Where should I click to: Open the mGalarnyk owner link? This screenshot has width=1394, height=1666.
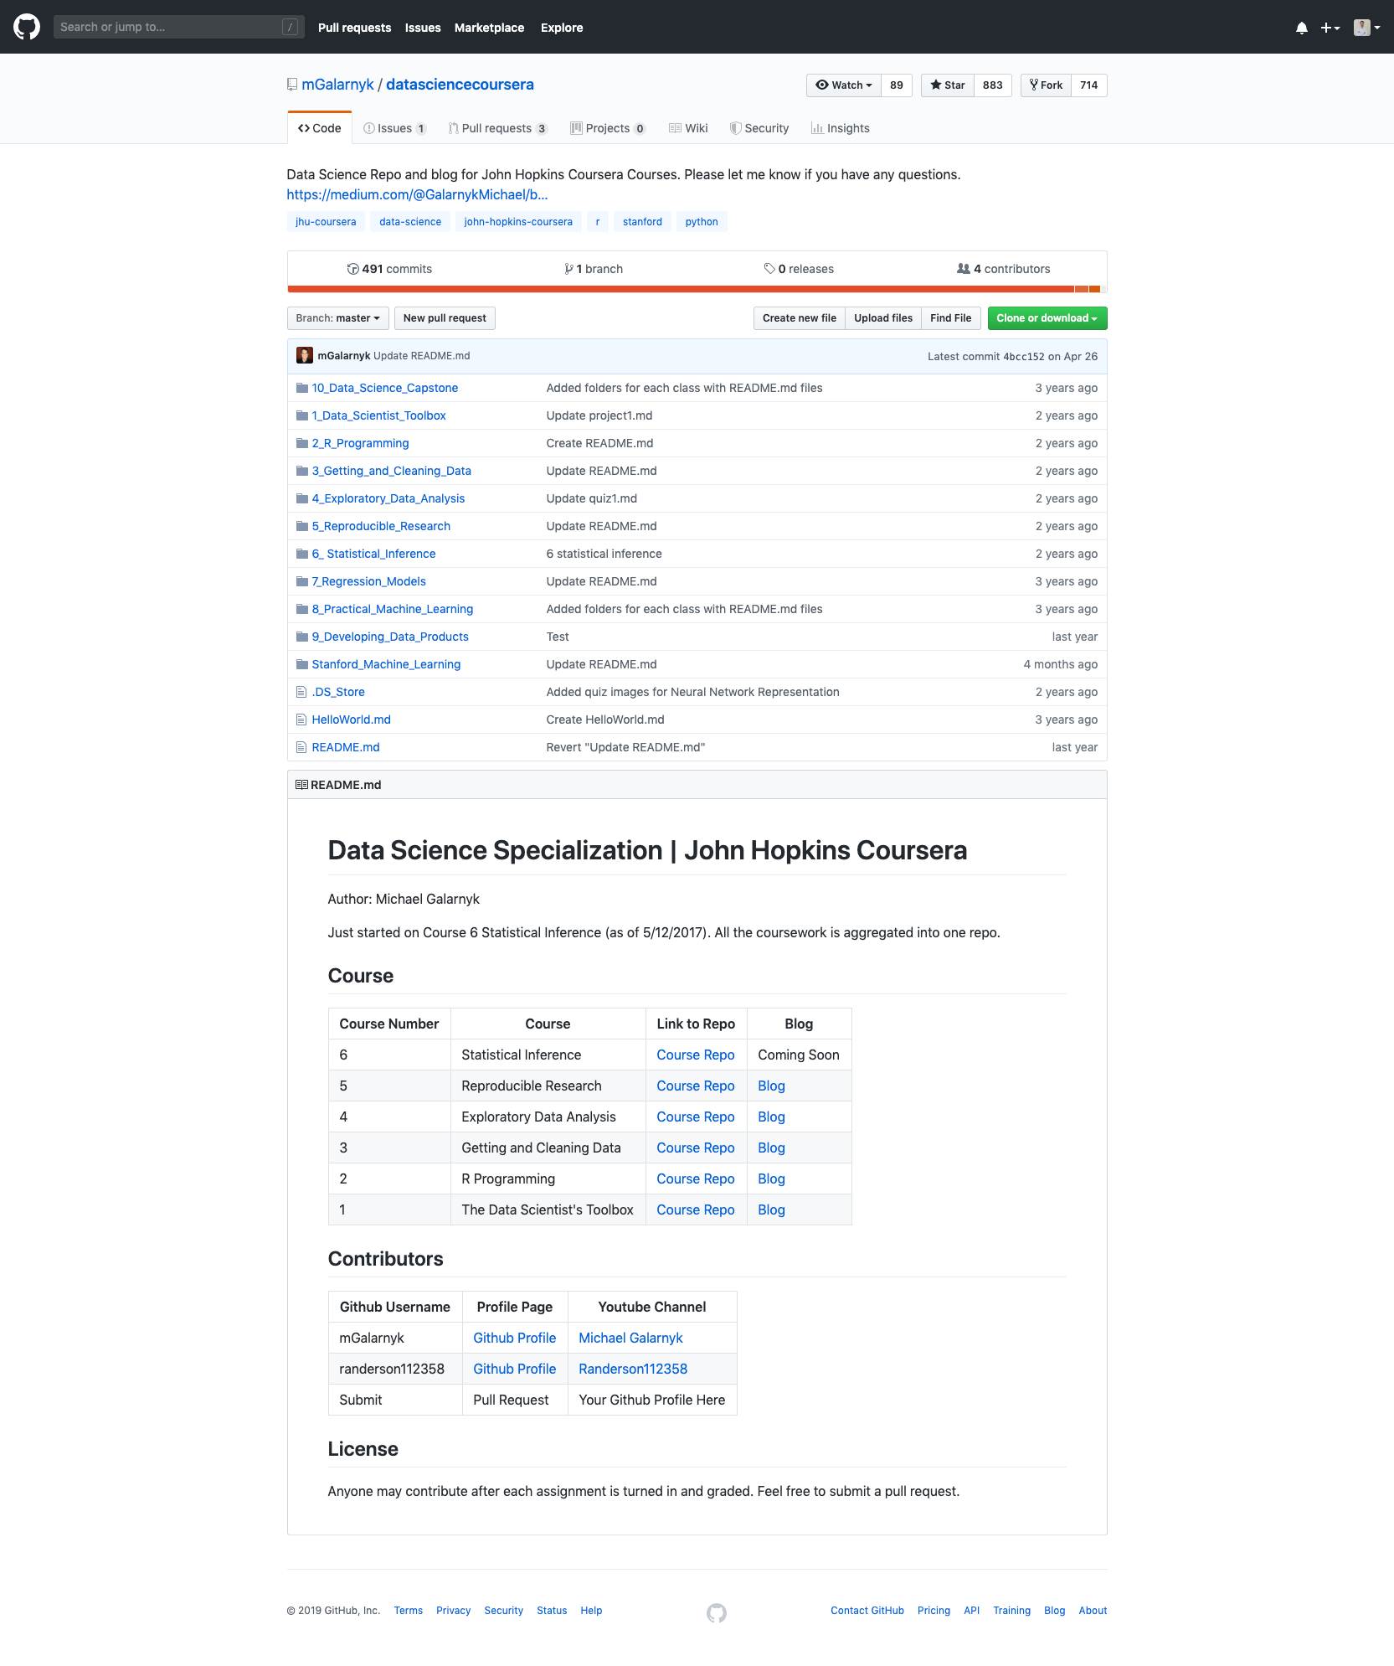[337, 85]
